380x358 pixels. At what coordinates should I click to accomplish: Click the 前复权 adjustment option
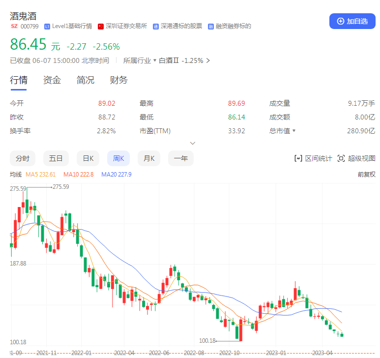pos(366,174)
